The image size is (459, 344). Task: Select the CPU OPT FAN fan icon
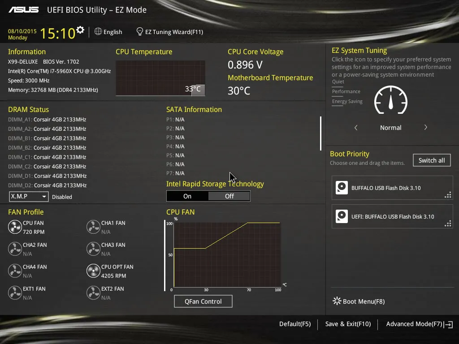93,271
